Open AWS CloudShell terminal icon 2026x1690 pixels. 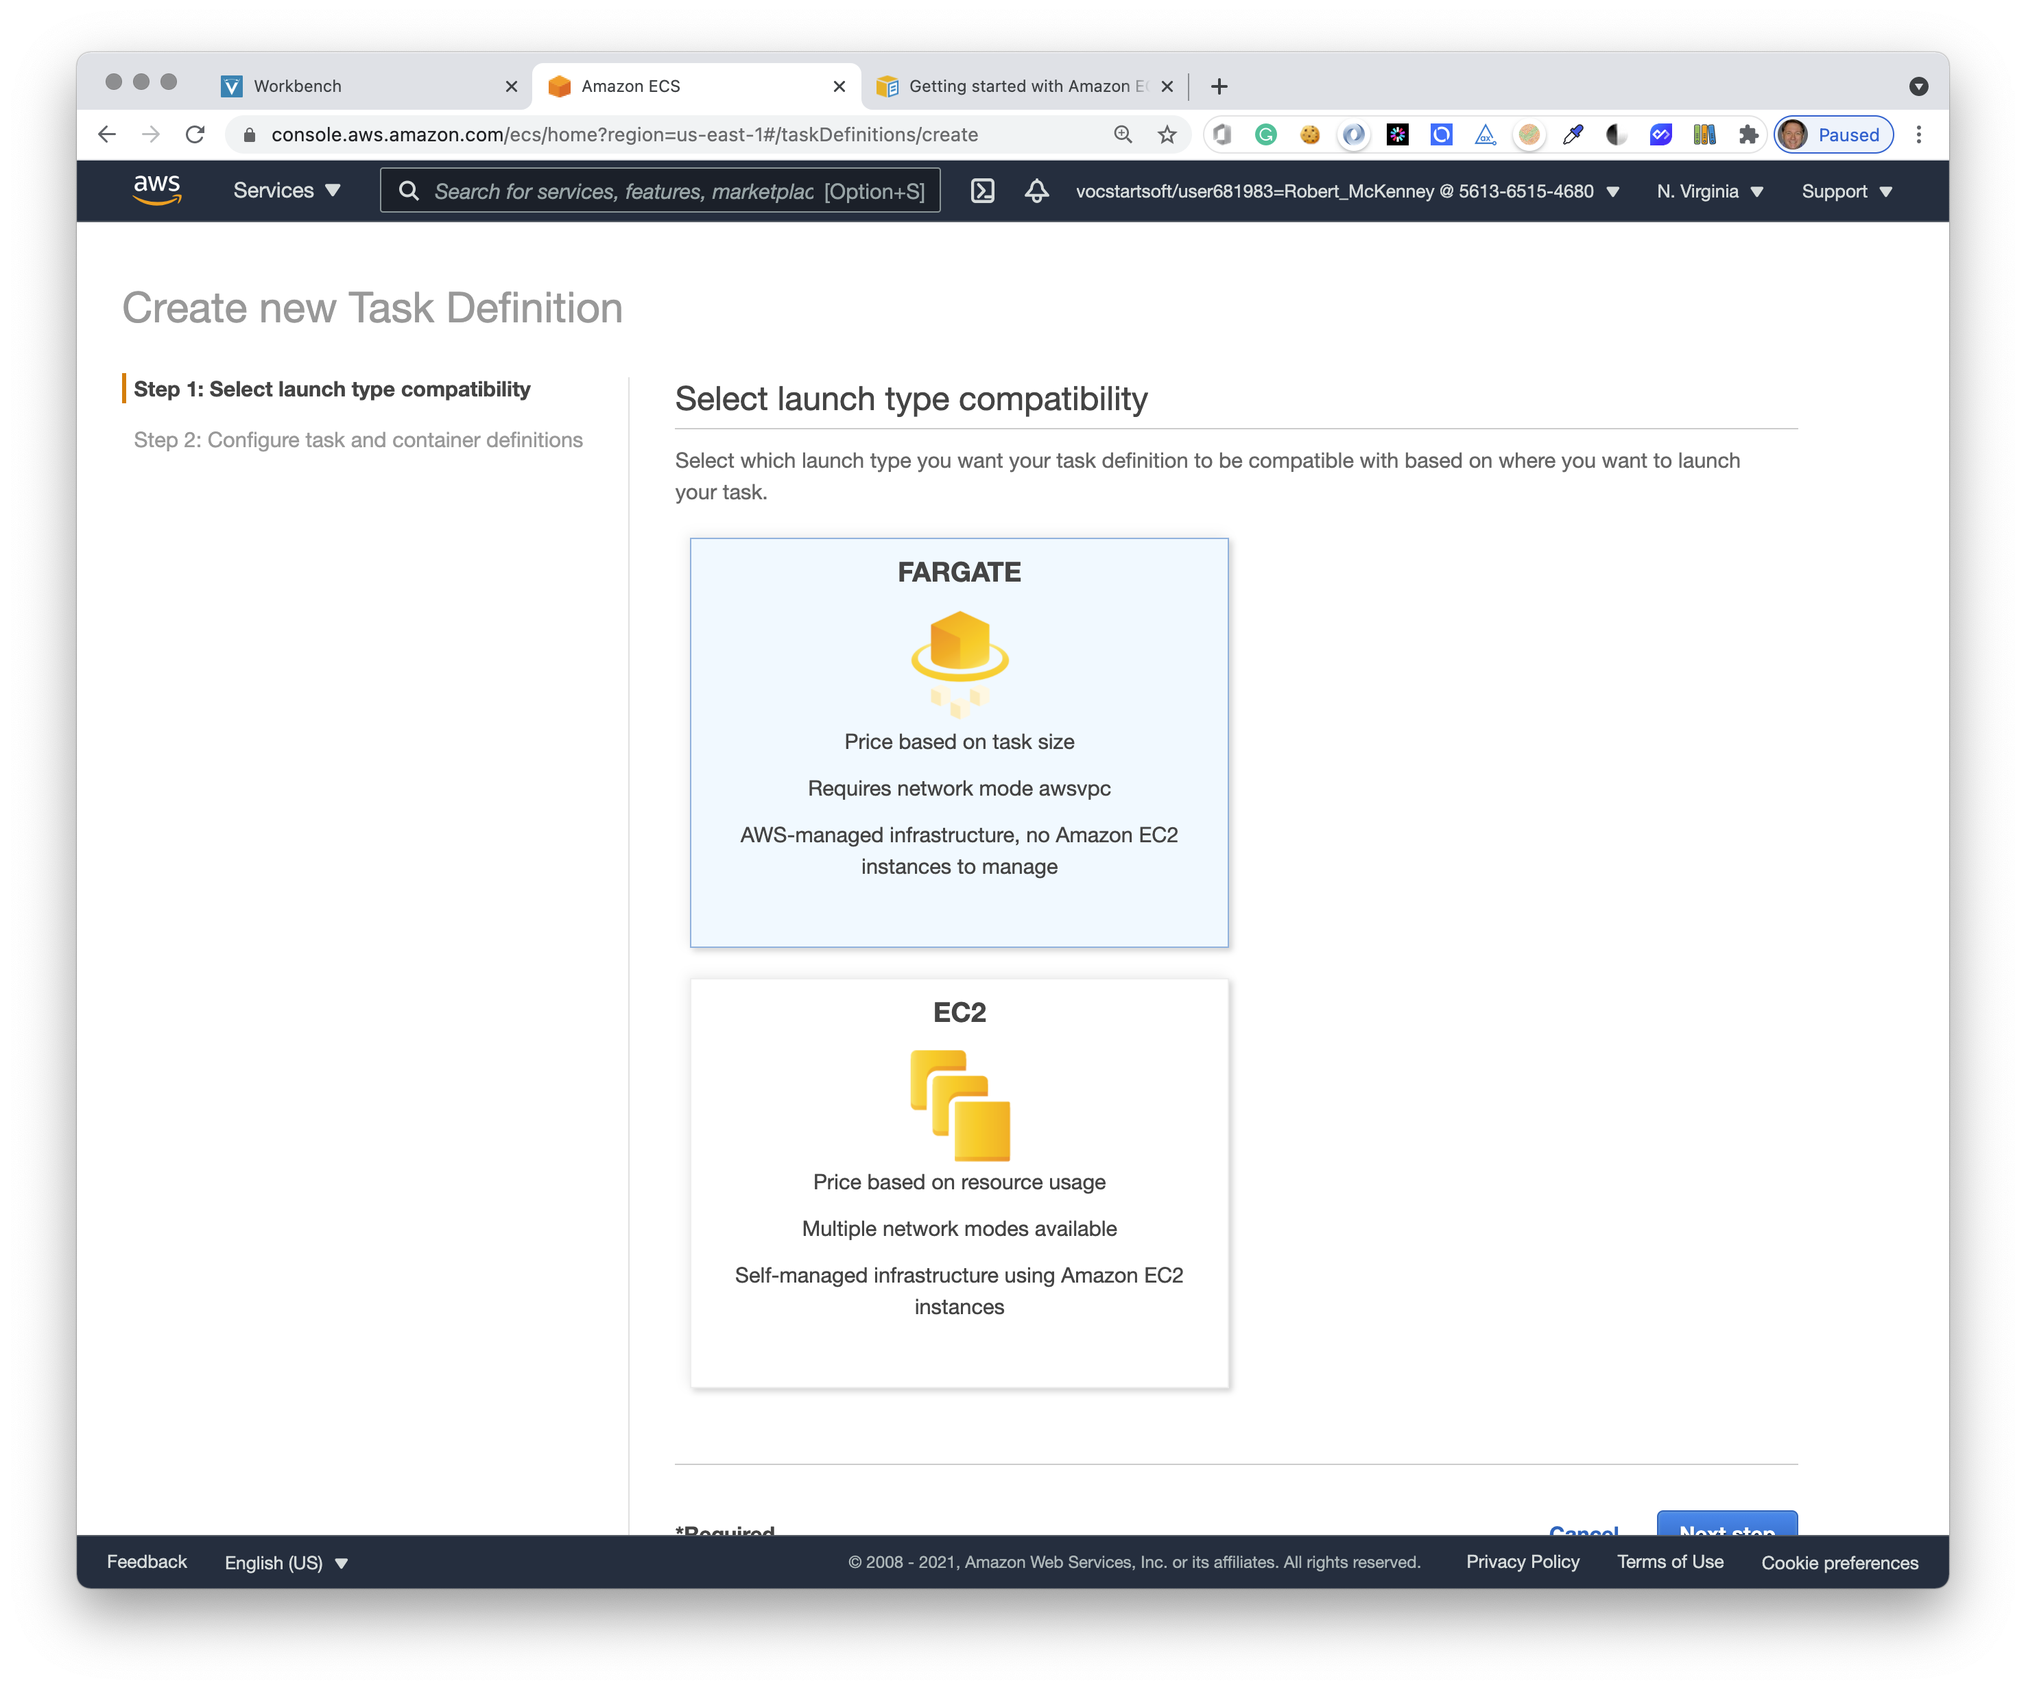click(982, 191)
